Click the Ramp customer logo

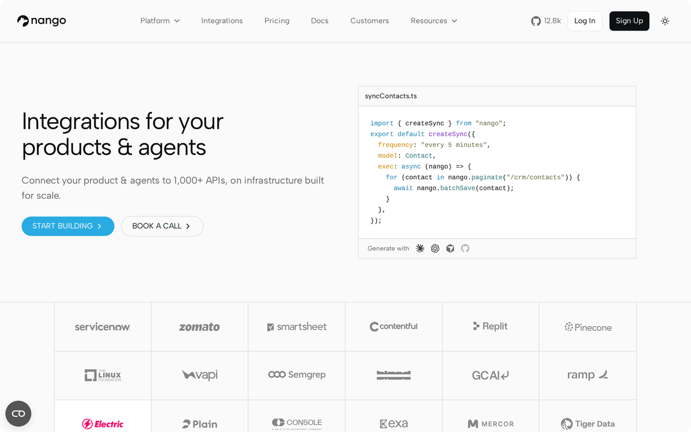[x=588, y=375]
